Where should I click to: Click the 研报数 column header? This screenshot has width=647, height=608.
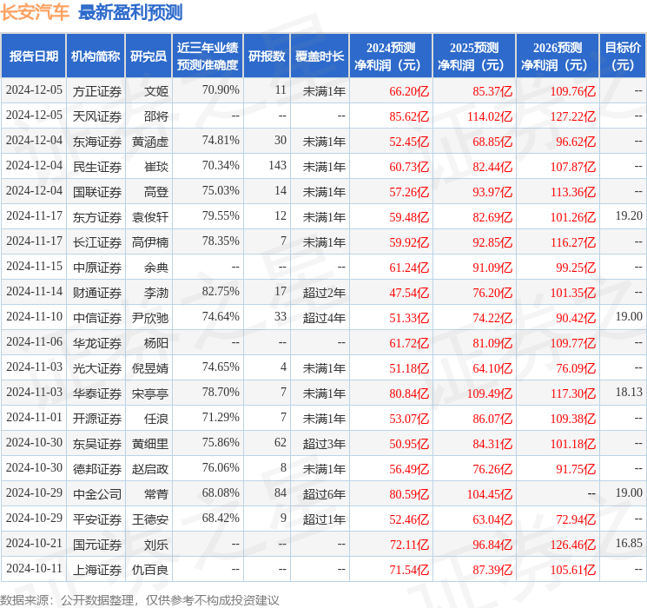pos(267,56)
